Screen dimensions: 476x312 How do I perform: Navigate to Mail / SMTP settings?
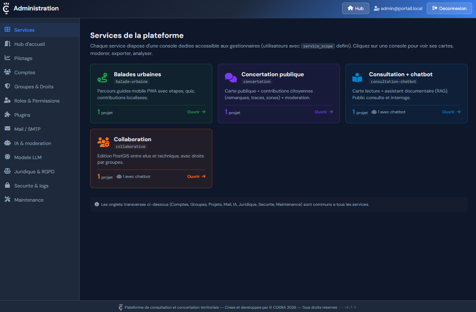point(27,129)
